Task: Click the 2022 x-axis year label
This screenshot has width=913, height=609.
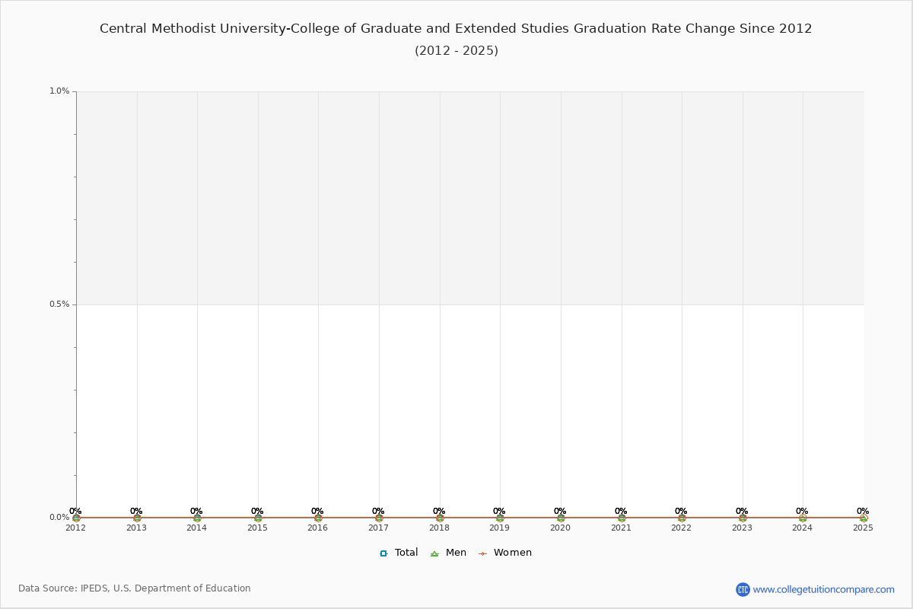Action: pos(681,528)
